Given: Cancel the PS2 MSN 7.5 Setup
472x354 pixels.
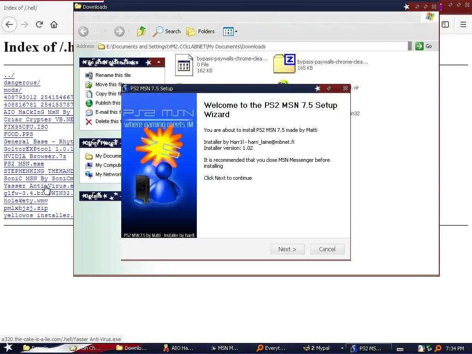Looking at the screenshot, I should click(327, 249).
